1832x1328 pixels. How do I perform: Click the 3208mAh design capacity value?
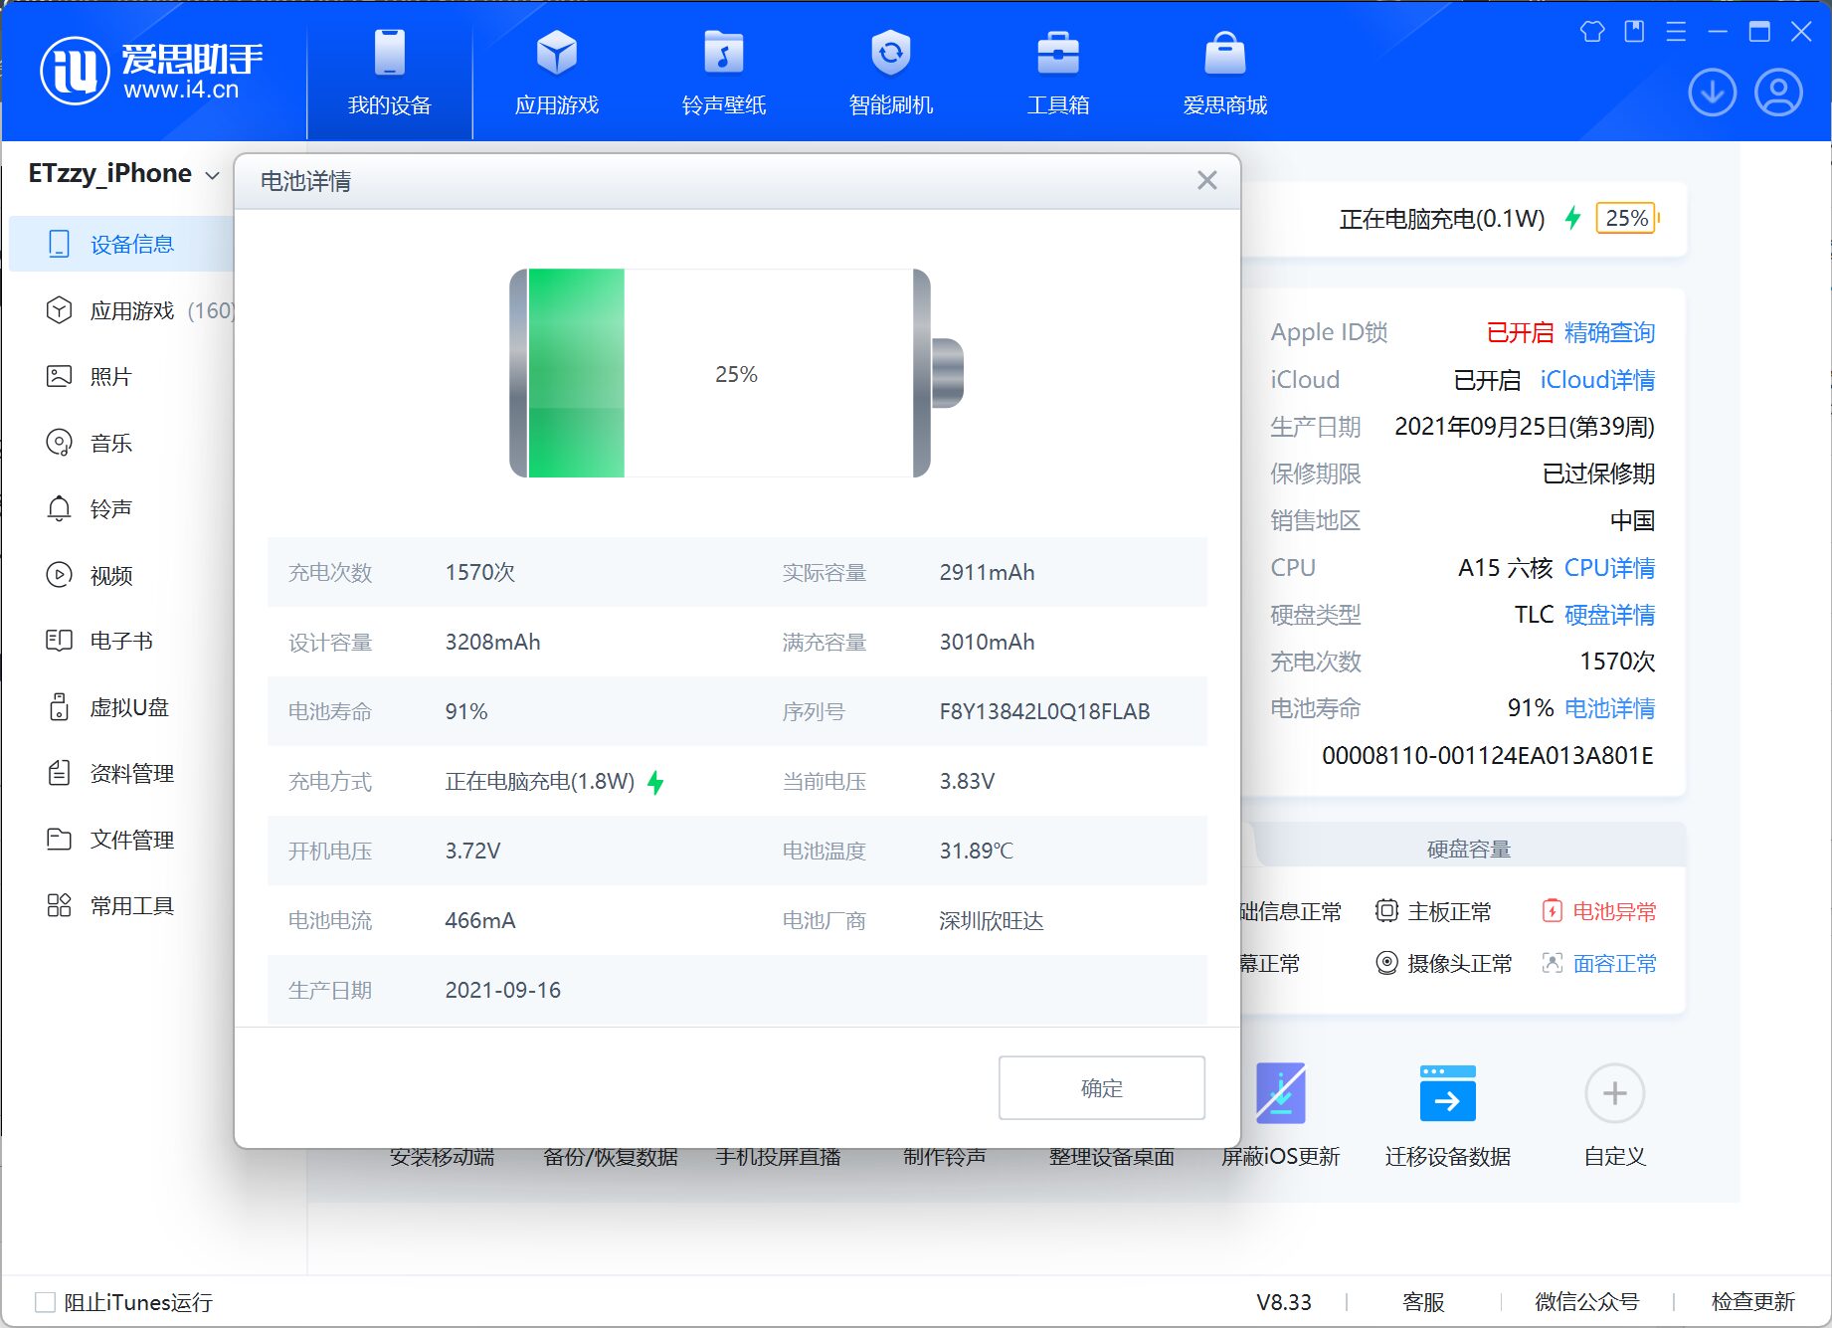(x=492, y=642)
